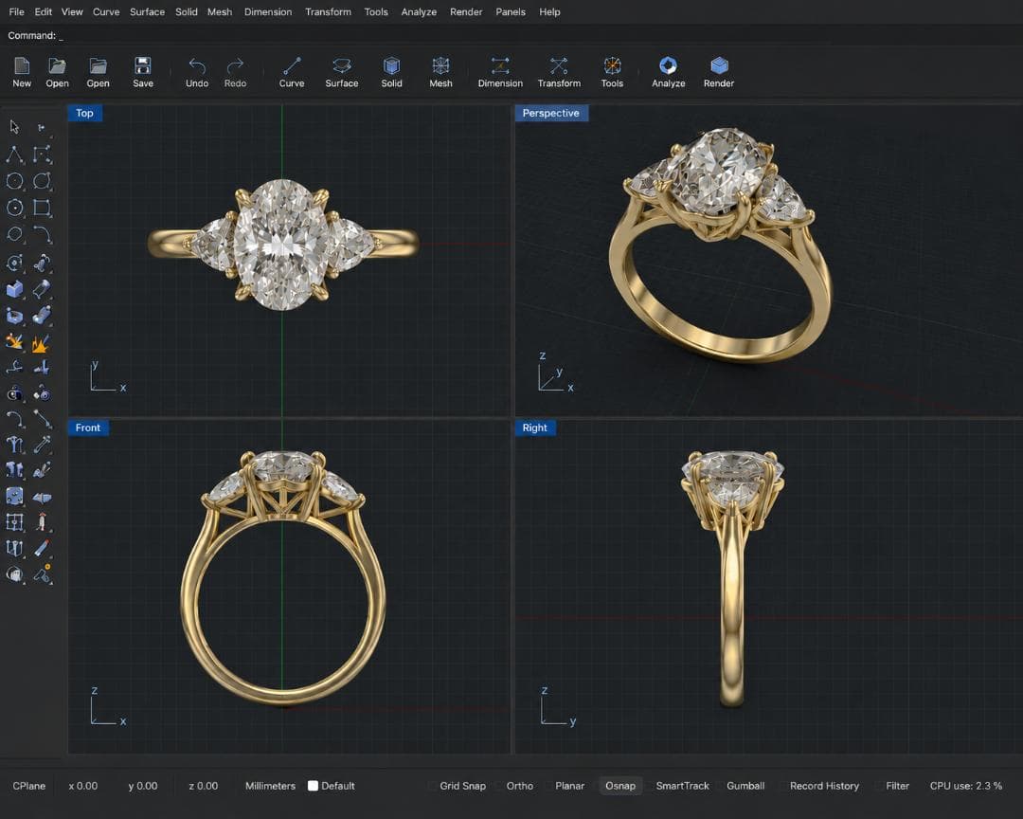Open the Transform toolbar icon
This screenshot has width=1023, height=819.
pyautogui.click(x=559, y=72)
